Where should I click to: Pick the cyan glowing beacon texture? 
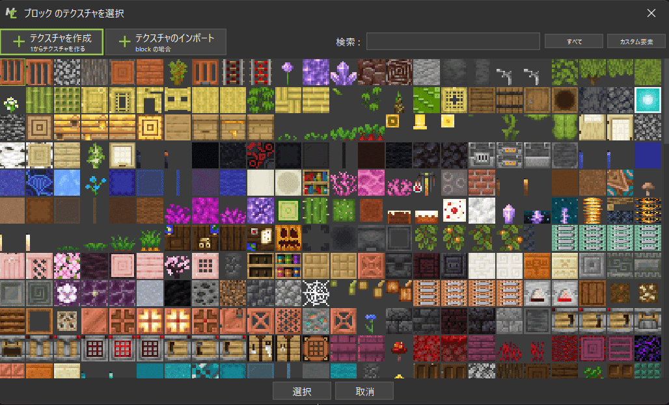tap(648, 99)
